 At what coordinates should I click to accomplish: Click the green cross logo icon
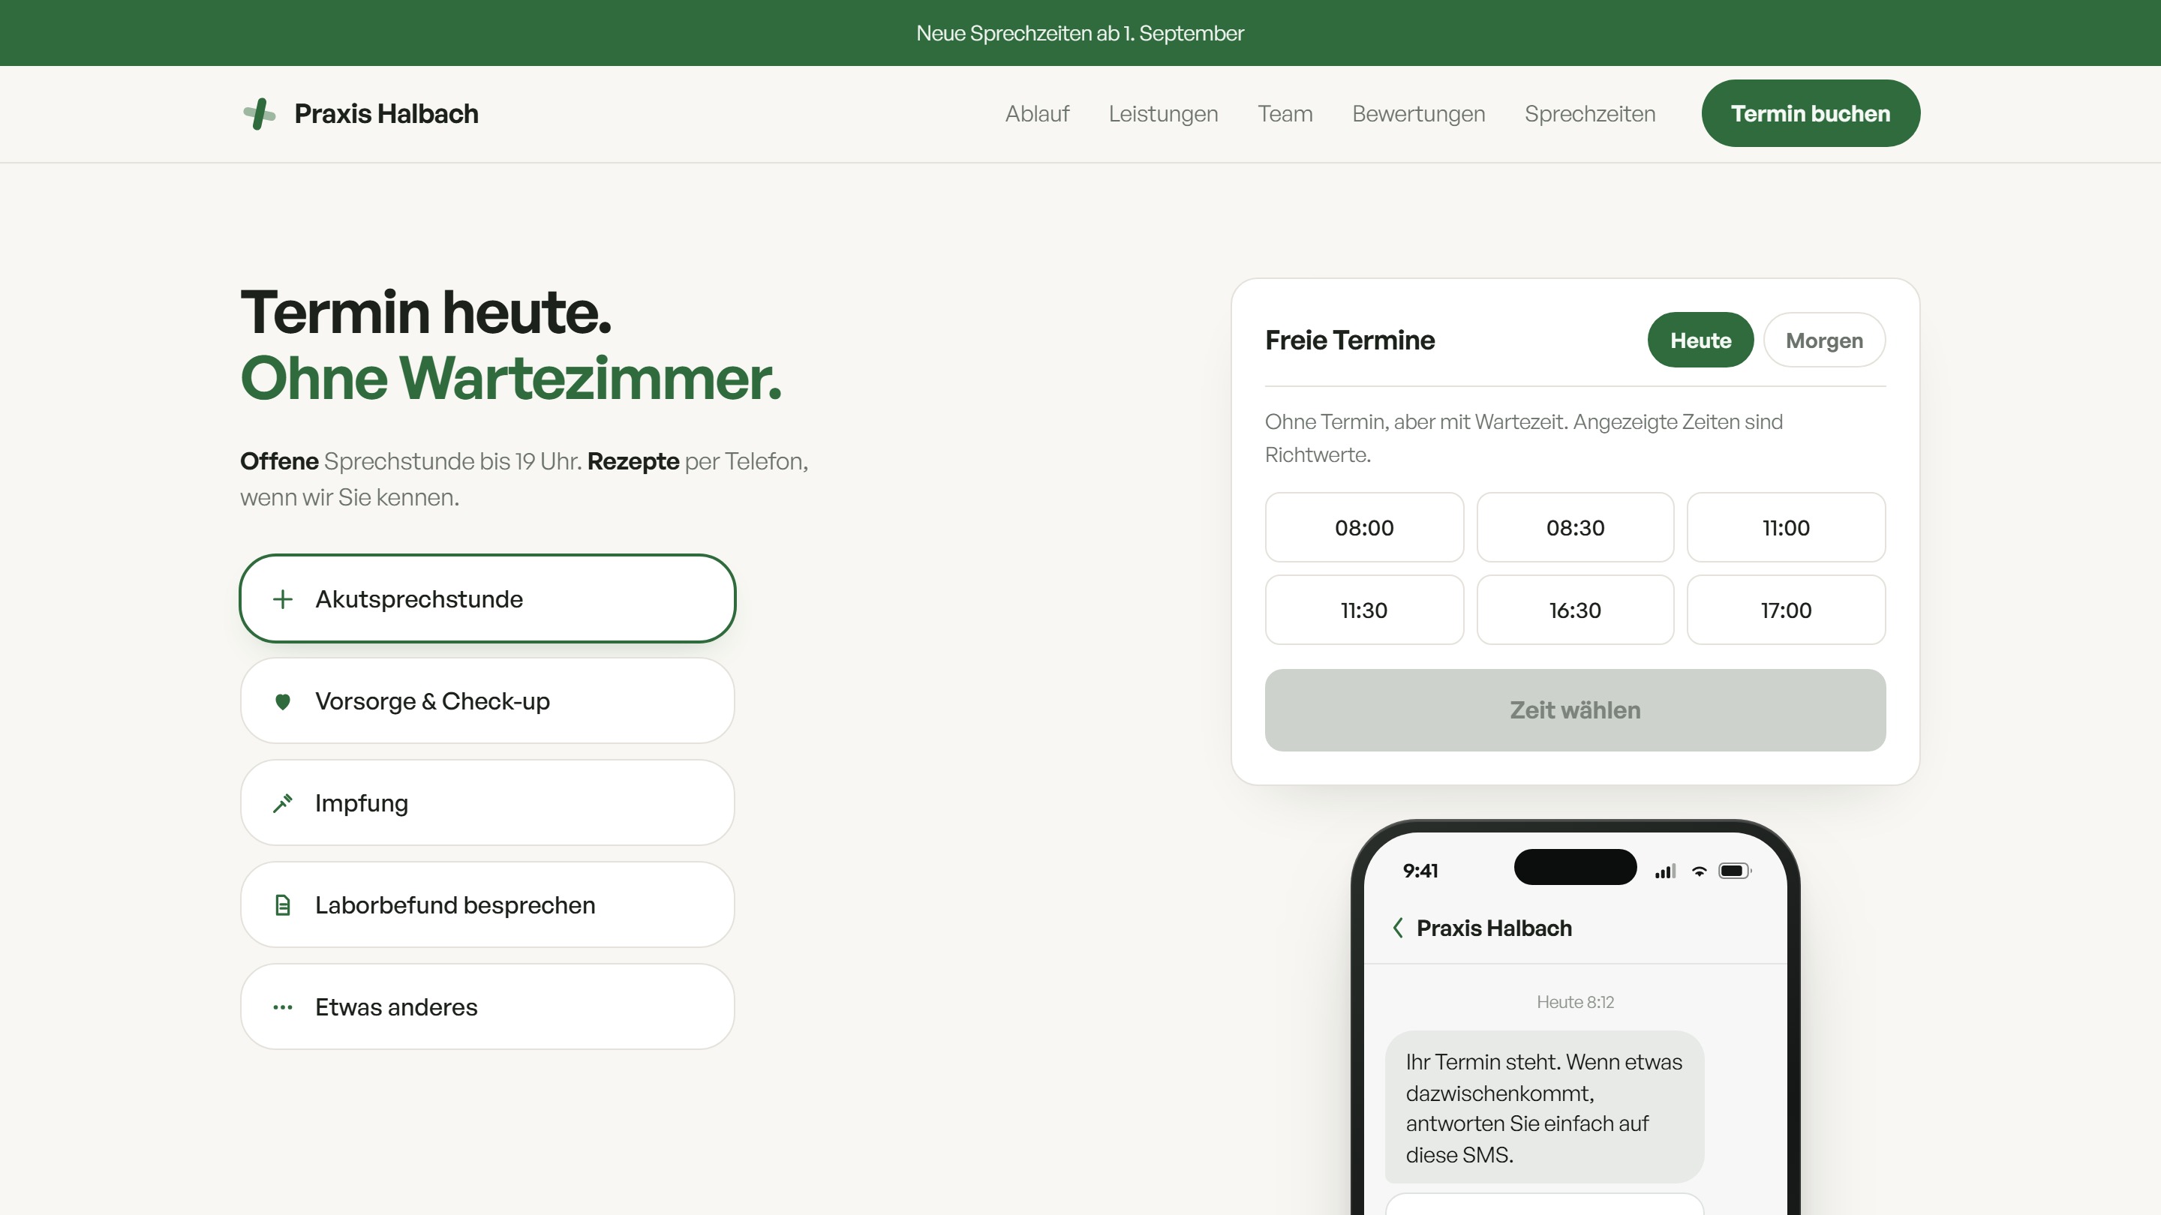pos(259,114)
